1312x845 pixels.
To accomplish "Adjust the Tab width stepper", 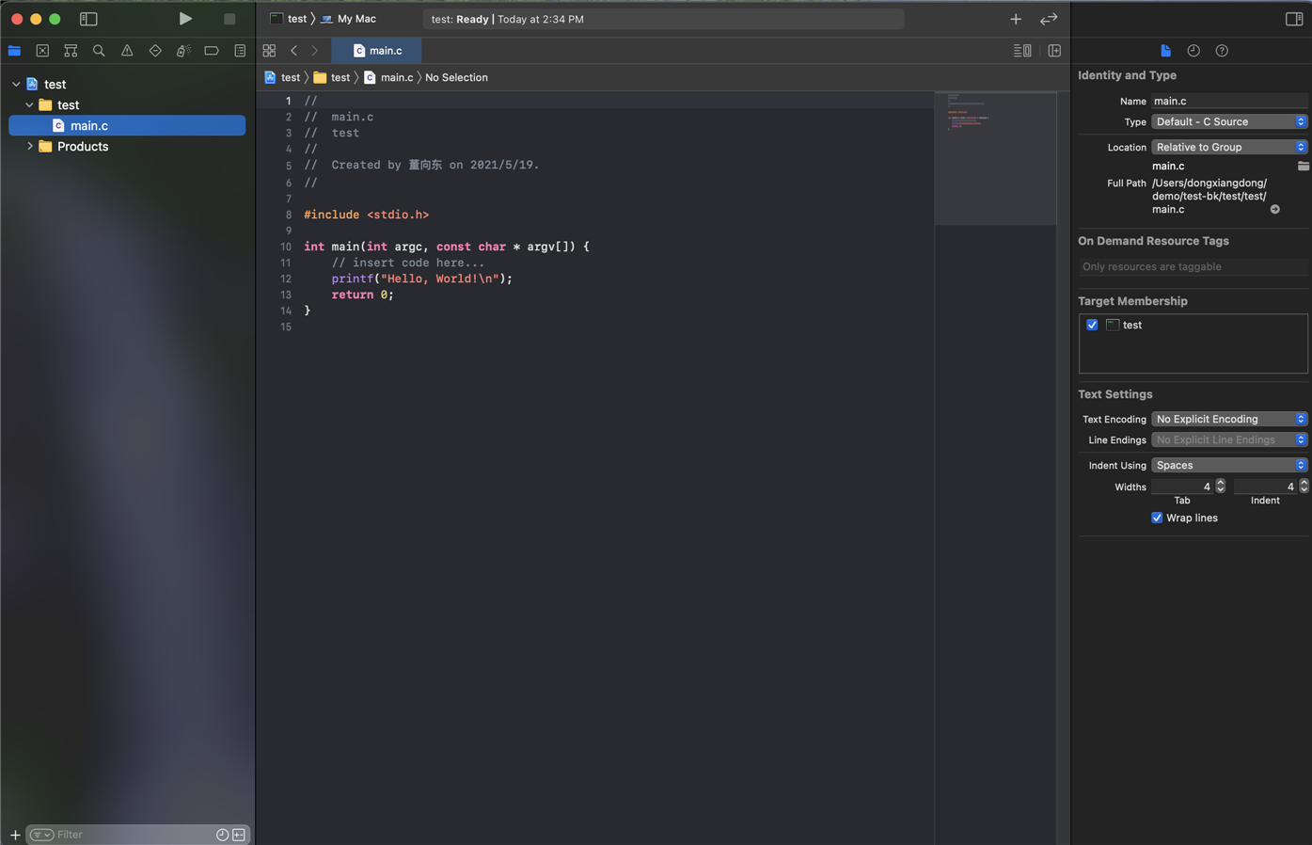I will tap(1221, 486).
